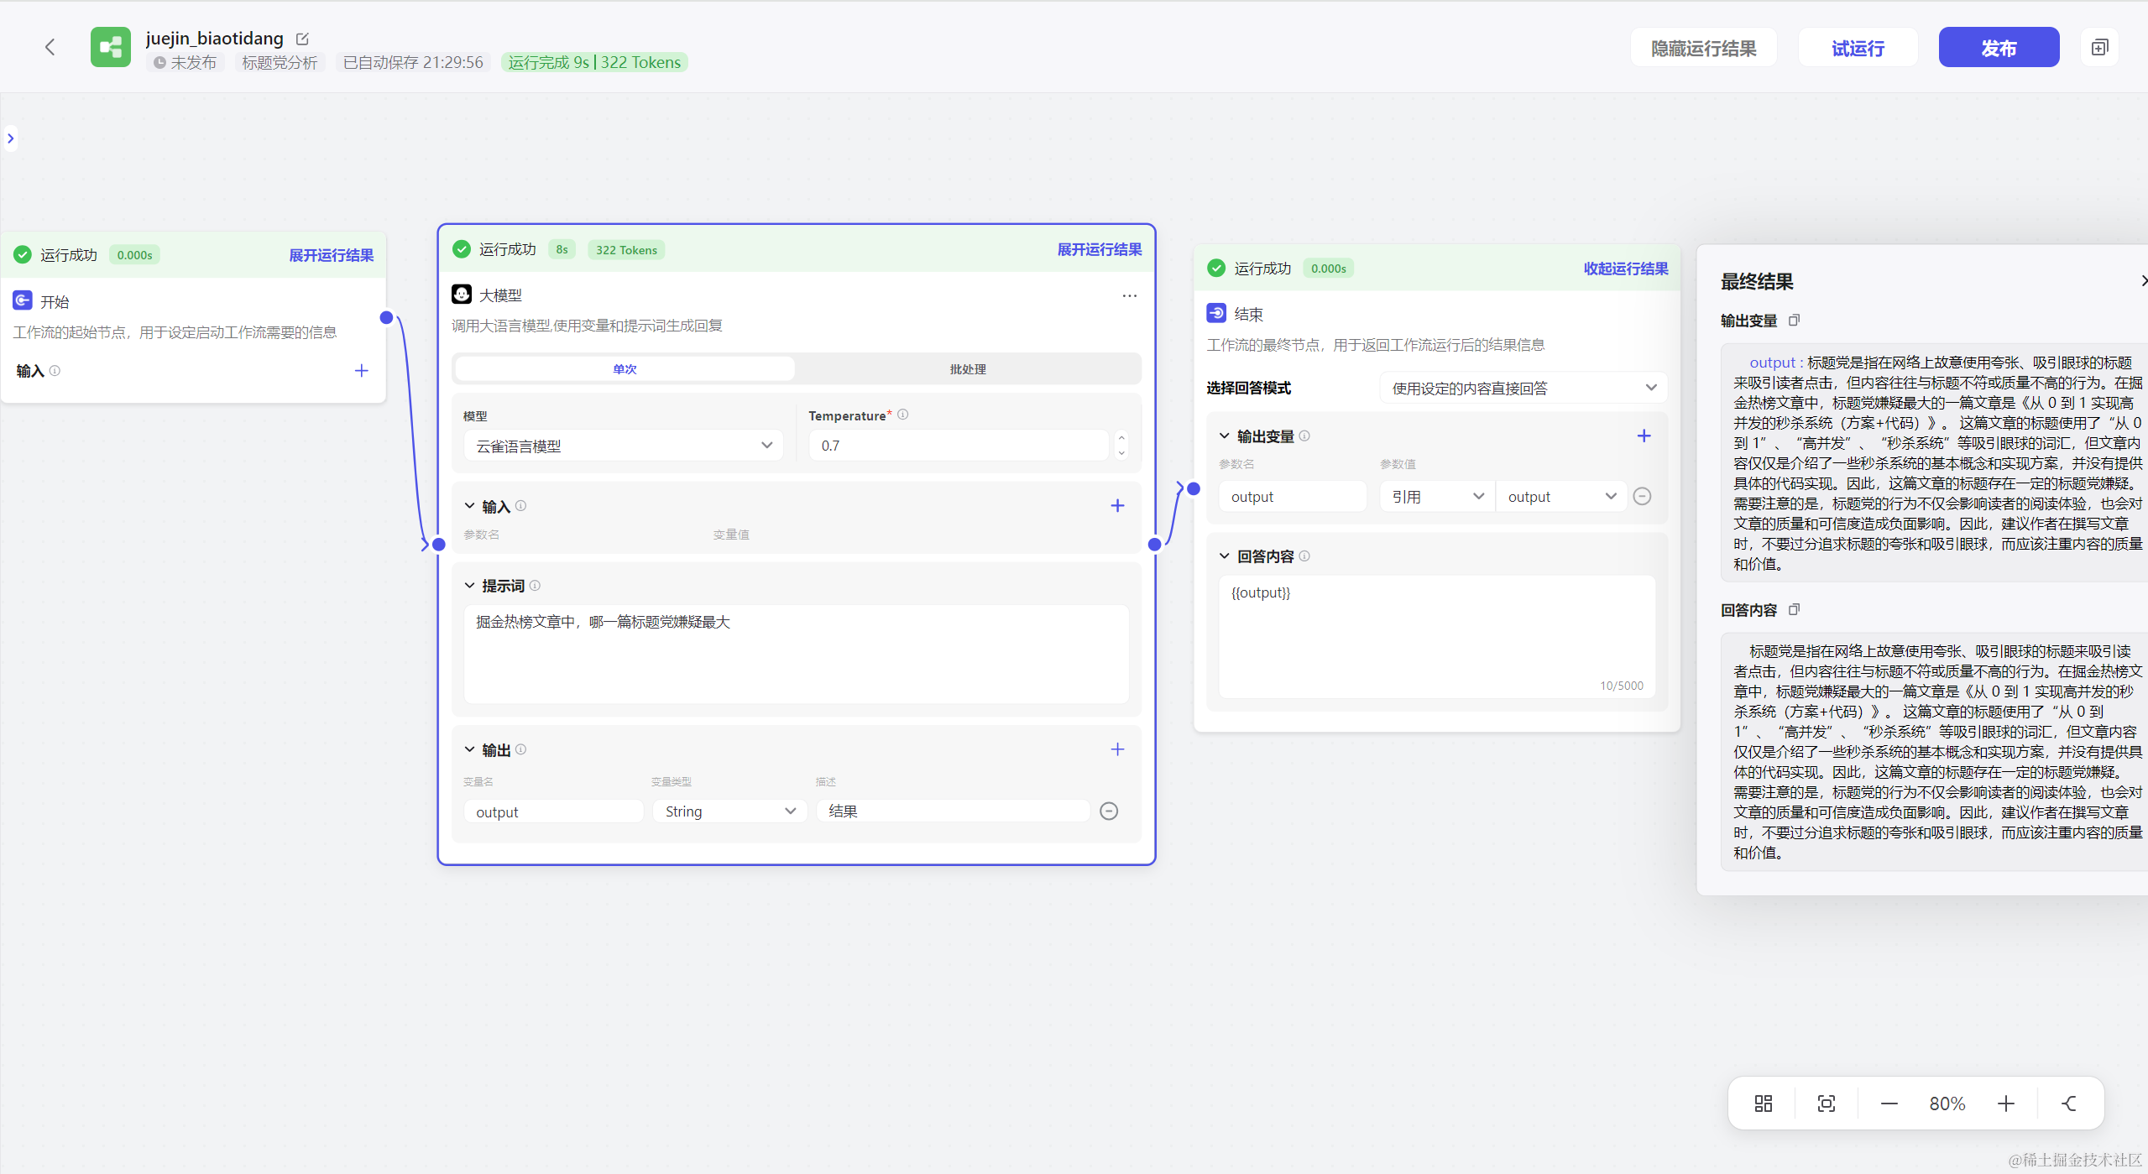Click the fit-to-view icon in zoom bar

tap(1826, 1104)
